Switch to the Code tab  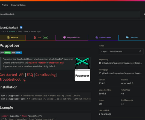coord(41,37)
